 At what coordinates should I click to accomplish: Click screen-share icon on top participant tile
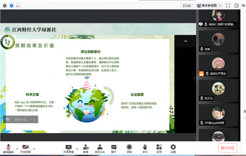[201, 24]
